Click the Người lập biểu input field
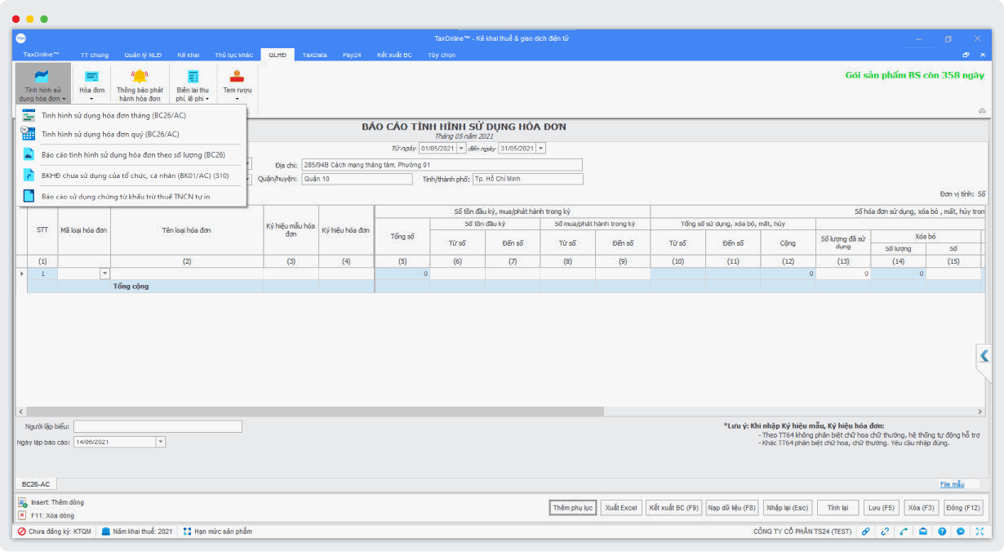The height and width of the screenshot is (552, 1004). (x=158, y=426)
